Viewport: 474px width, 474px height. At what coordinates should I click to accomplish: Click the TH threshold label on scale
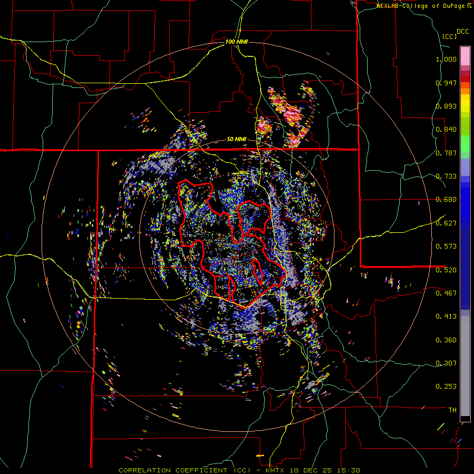point(452,410)
